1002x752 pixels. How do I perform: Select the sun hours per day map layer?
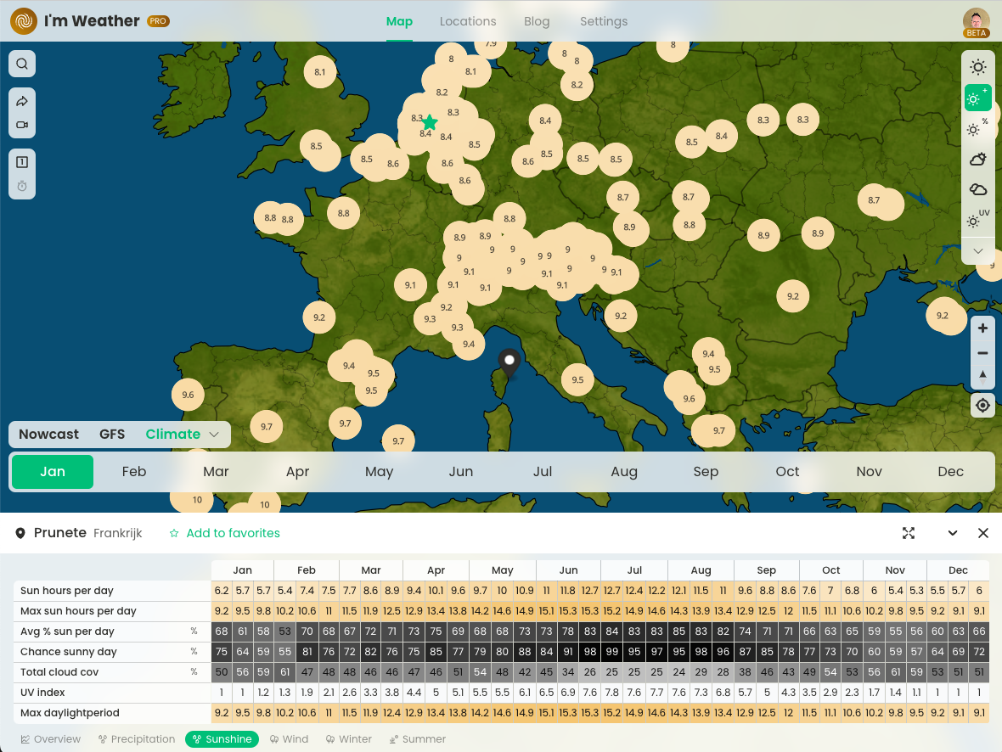tap(977, 66)
